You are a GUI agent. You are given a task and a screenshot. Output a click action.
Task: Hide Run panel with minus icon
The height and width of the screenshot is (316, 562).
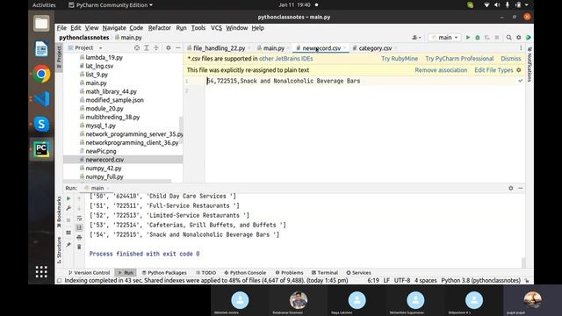pos(521,188)
